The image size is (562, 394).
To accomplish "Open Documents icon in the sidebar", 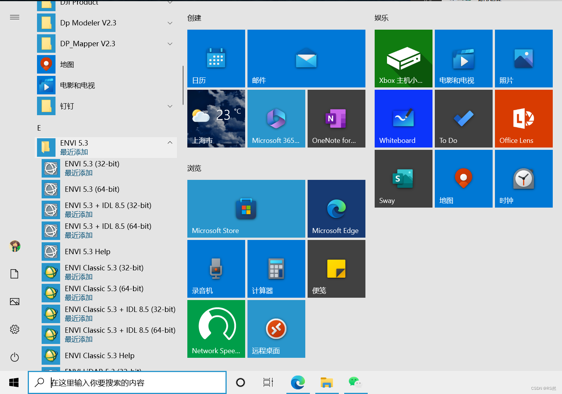I will (x=15, y=274).
